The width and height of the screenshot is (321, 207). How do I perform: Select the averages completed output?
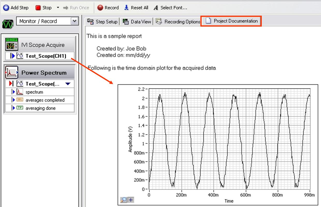tap(45, 100)
